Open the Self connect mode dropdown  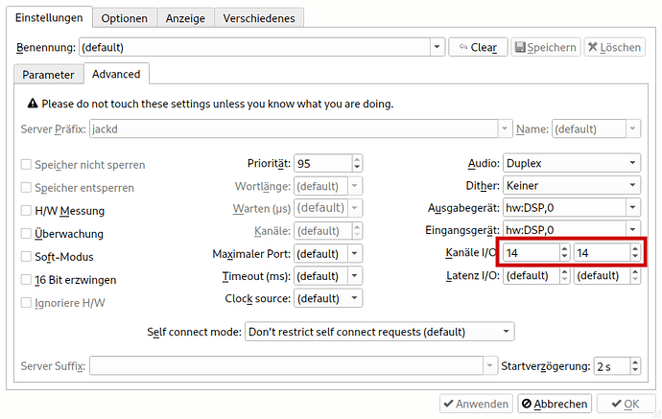tap(379, 332)
